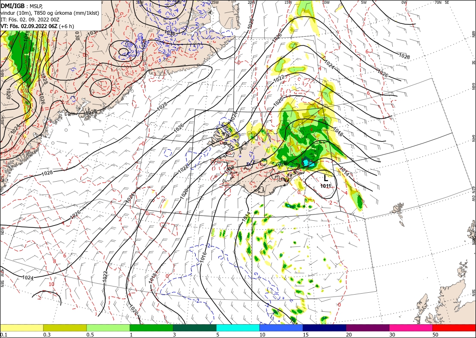Click the pink 30–50 legend swatch
The height and width of the screenshot is (338, 476).
(x=411, y=328)
